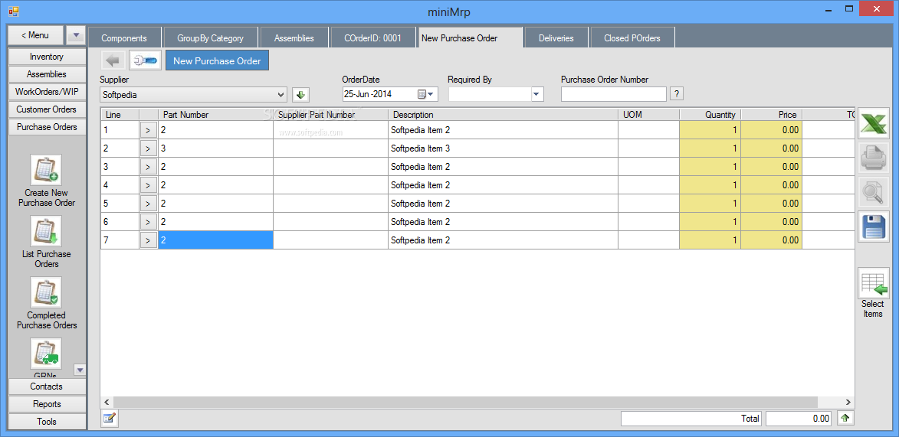This screenshot has width=899, height=437.
Task: Click the back arrow toolbar icon
Action: (113, 60)
